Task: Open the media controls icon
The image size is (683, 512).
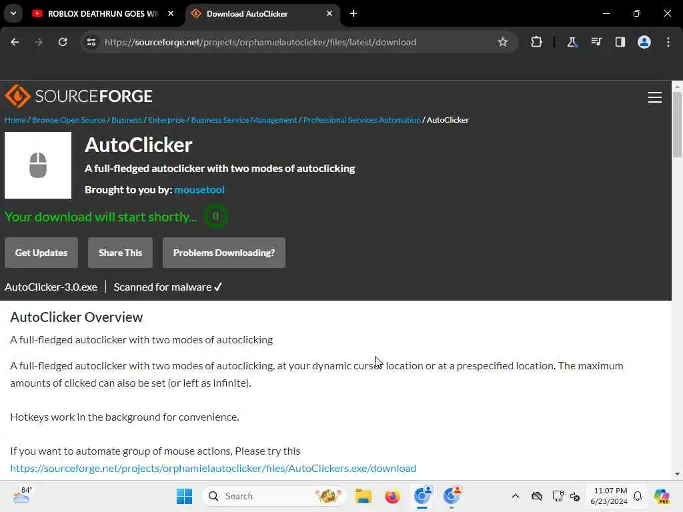Action: point(596,42)
